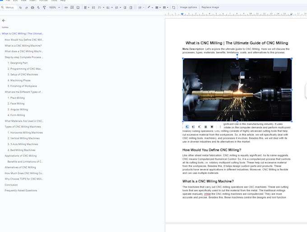Go to 'Types of CNC Milling Machines' in the outline

[23, 127]
